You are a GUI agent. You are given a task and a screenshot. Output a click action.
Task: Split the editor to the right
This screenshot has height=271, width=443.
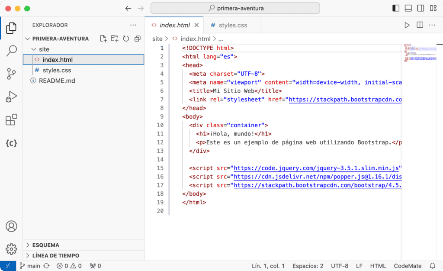tap(419, 25)
